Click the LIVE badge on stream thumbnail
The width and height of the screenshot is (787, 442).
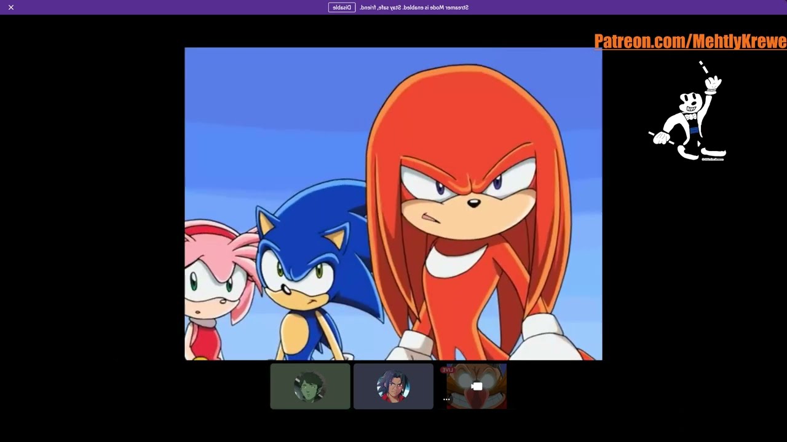pos(447,370)
